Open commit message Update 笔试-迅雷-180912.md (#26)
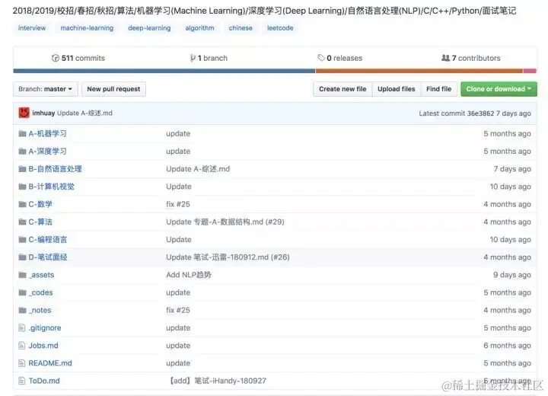The image size is (548, 396). click(x=228, y=257)
